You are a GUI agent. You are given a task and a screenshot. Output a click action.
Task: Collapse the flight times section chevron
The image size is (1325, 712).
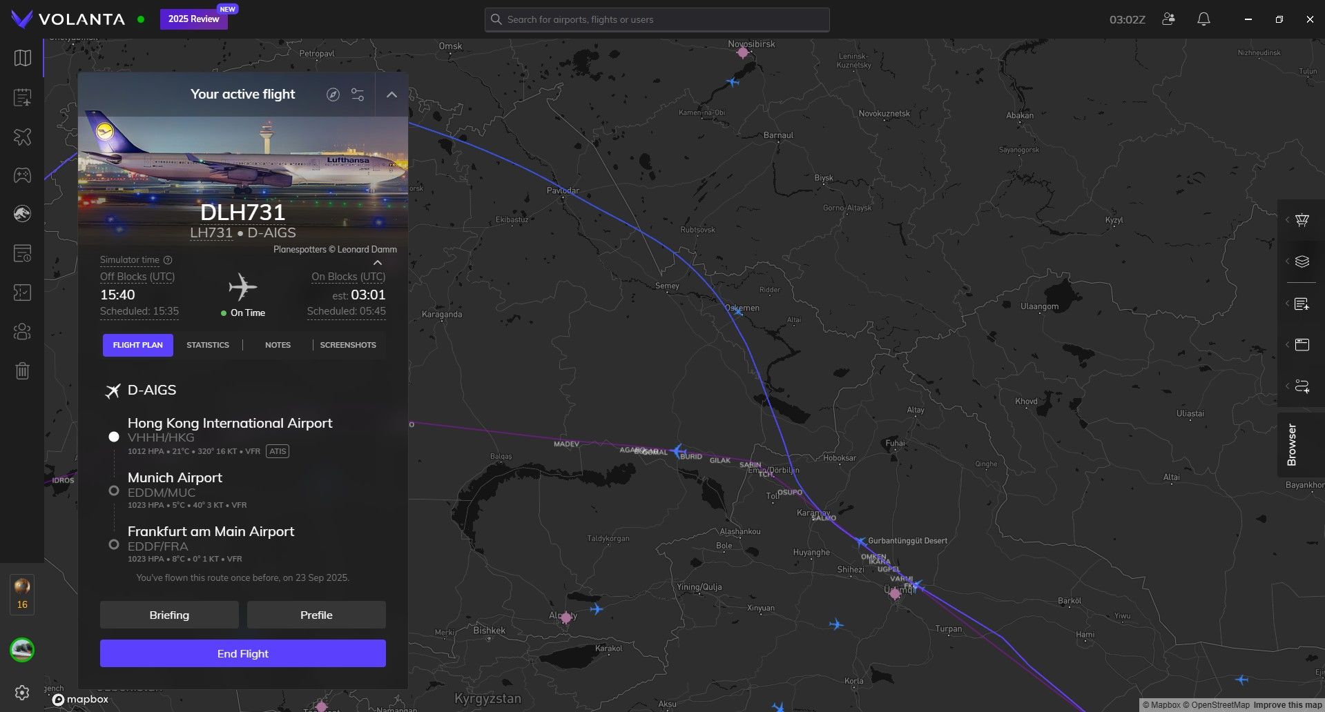(378, 263)
